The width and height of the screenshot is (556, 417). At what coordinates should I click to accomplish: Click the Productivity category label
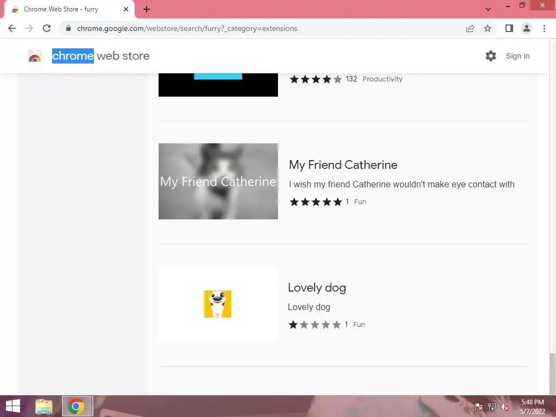[382, 79]
